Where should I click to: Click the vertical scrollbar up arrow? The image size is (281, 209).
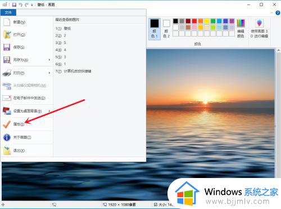pos(278,50)
